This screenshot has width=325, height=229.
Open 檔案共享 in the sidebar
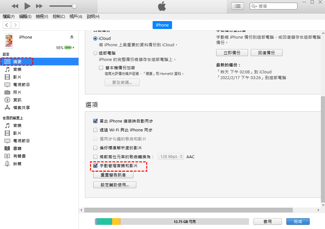tap(21, 107)
